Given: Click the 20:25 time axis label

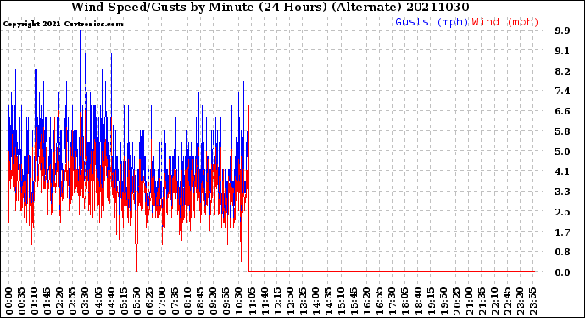Looking at the screenshot, I should click(x=456, y=301).
